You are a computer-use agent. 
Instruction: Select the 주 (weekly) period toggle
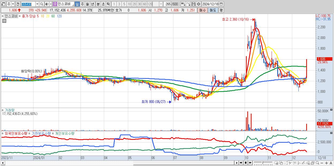click(x=82, y=4)
